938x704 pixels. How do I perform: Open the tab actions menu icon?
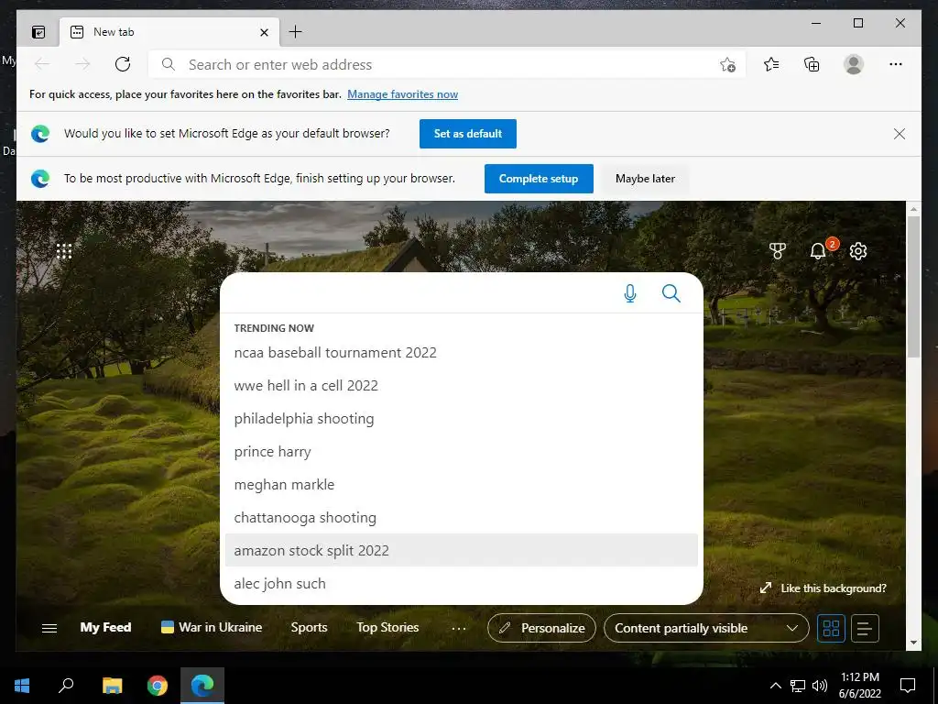38,32
